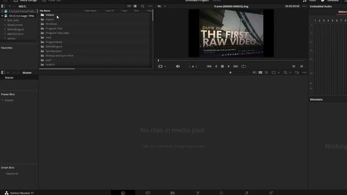Click the viewer scrubber playhead

158,60
